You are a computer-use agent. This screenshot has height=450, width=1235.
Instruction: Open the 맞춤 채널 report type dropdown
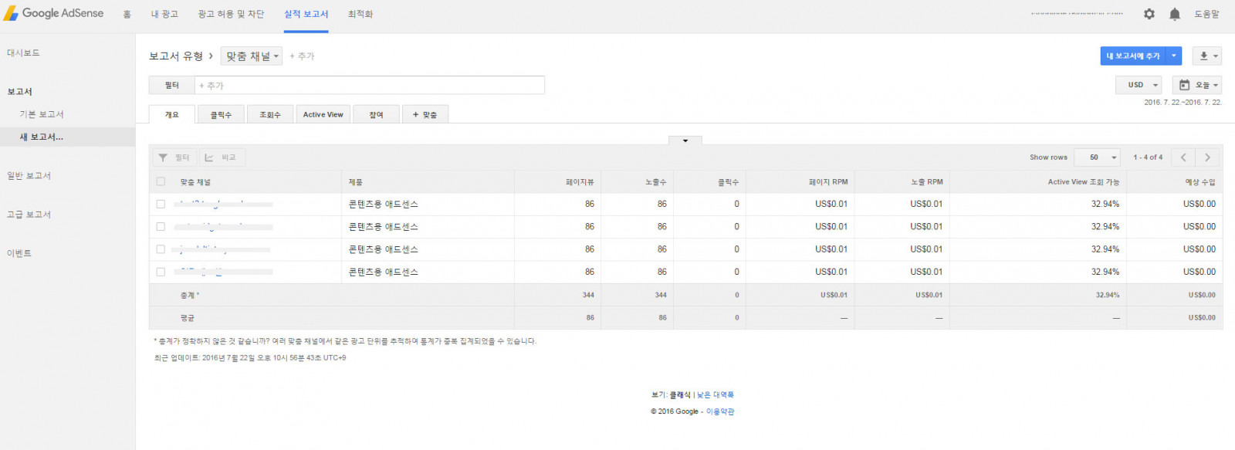252,56
